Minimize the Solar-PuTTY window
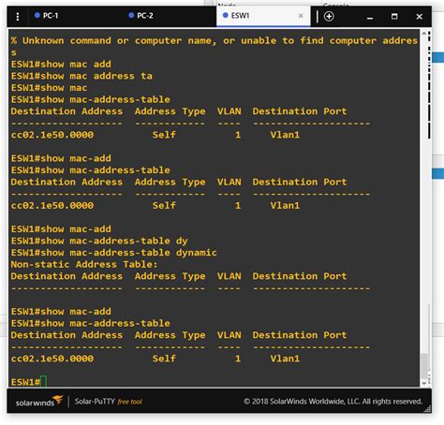 (370, 17)
